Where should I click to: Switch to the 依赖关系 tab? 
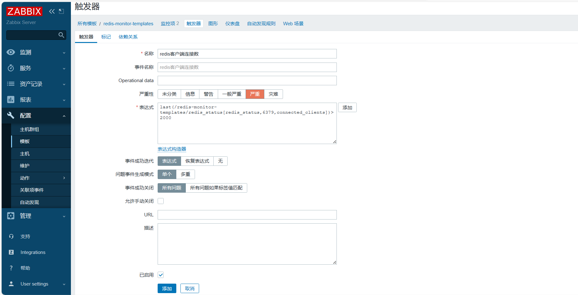click(x=128, y=37)
